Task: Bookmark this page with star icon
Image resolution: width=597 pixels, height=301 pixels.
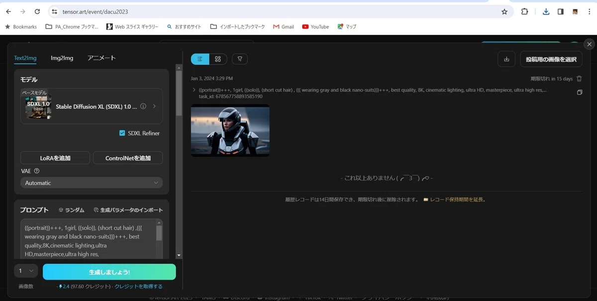Action: pyautogui.click(x=504, y=11)
